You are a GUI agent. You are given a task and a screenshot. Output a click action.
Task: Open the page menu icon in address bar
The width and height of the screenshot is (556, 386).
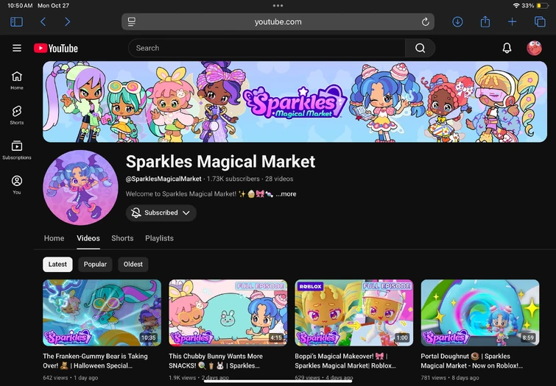[132, 22]
